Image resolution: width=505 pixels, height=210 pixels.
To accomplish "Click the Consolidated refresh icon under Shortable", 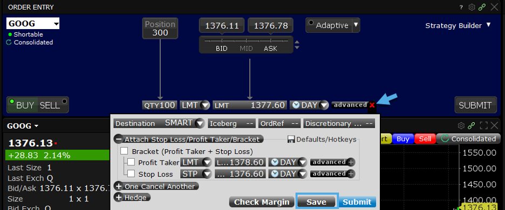I will pos(9,43).
